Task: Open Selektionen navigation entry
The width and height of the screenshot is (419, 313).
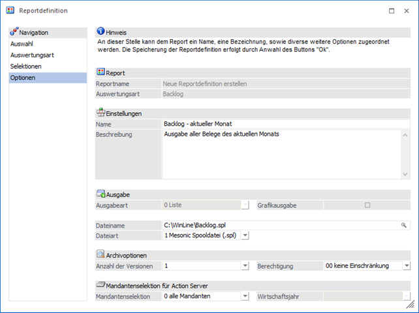Action: pyautogui.click(x=26, y=67)
